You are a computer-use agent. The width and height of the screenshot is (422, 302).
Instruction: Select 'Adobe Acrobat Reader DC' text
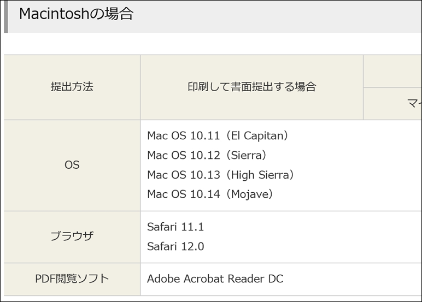click(x=215, y=279)
